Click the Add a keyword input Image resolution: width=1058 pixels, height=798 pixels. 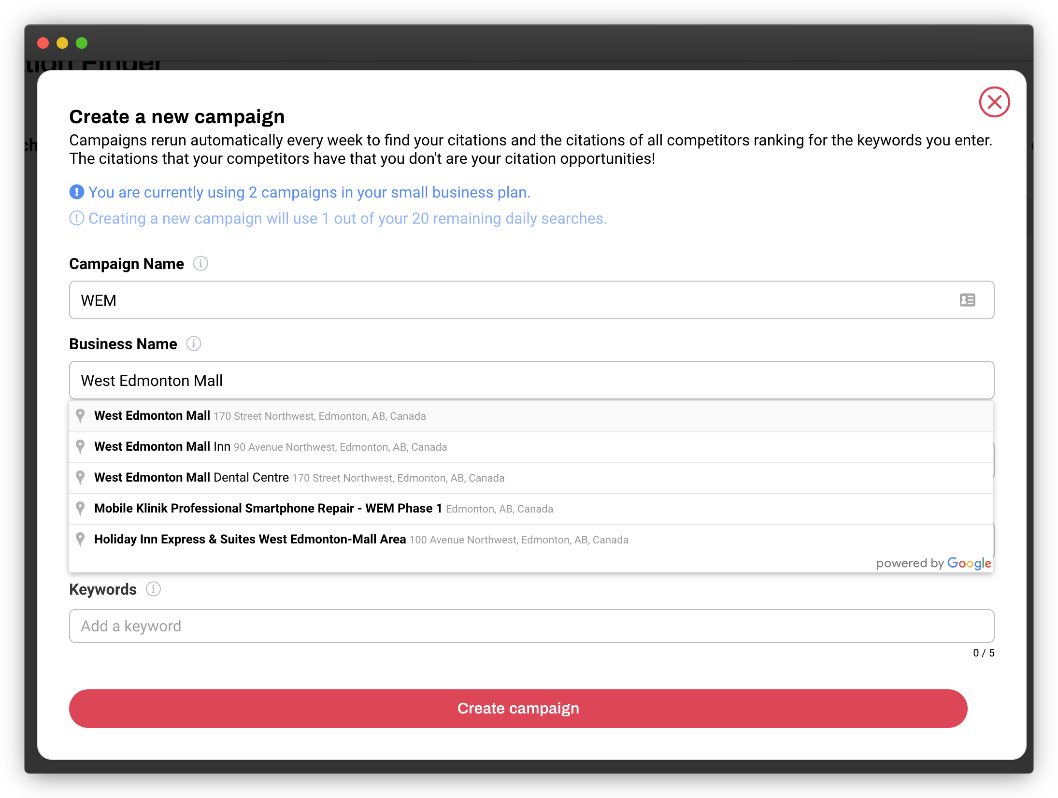tap(531, 626)
